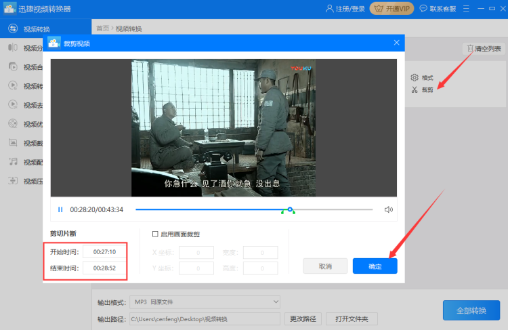Click the 视频转换 breadcrumb text

(129, 29)
